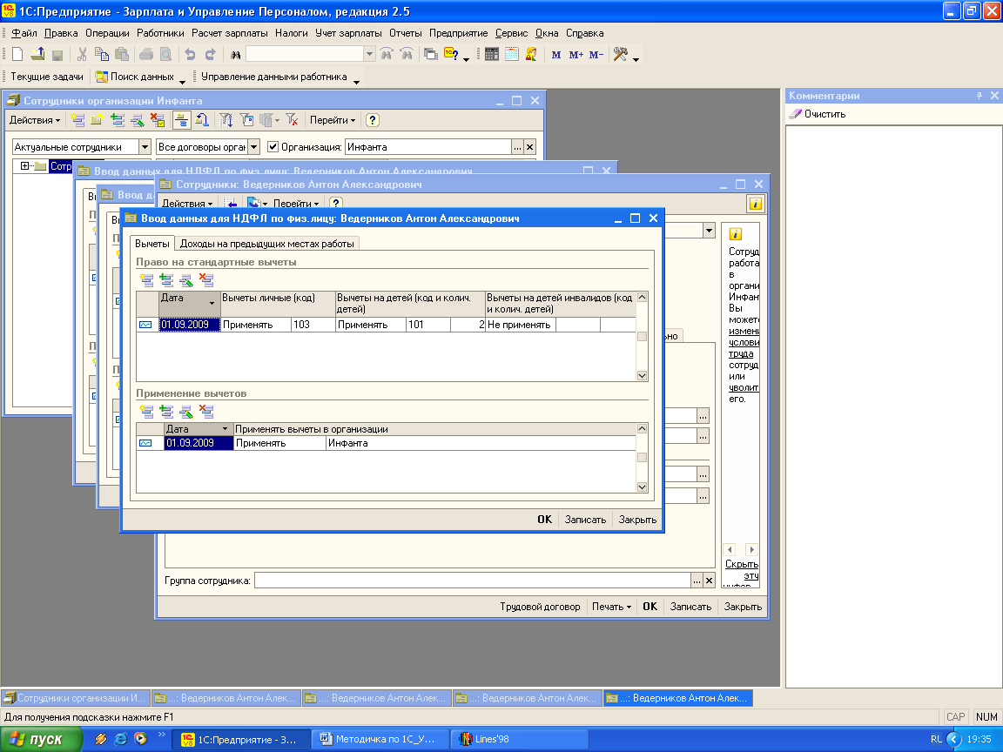This screenshot has height=752, width=1003.
Task: Open the Налоги menu
Action: click(x=292, y=33)
